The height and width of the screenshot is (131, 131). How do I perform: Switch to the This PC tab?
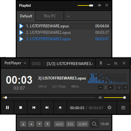49,16
